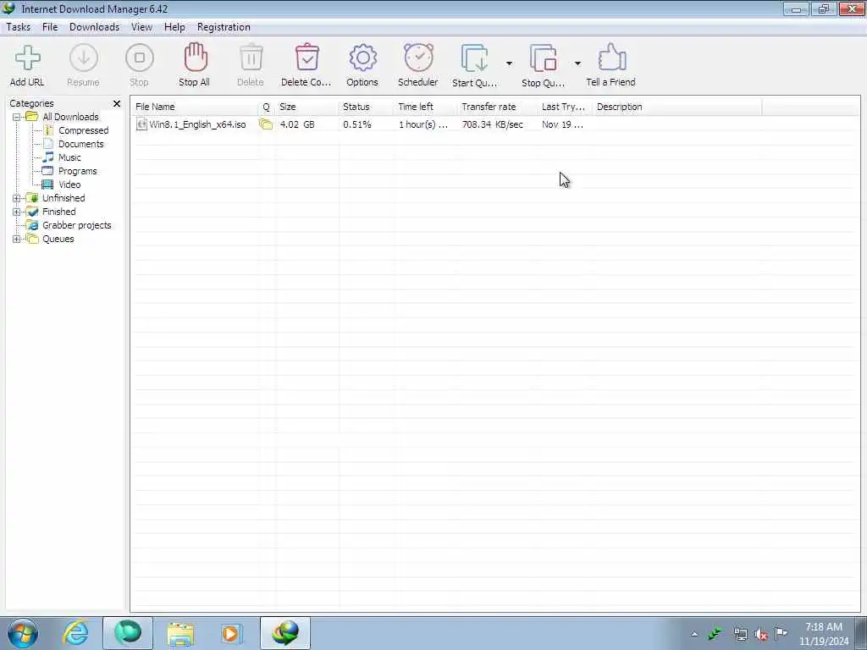
Task: Close the Categories panel
Action: (x=117, y=103)
